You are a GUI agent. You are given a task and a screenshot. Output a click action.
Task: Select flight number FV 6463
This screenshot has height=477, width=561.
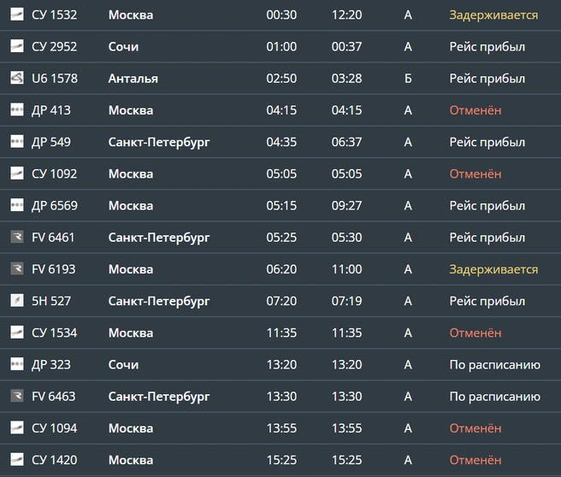[54, 396]
